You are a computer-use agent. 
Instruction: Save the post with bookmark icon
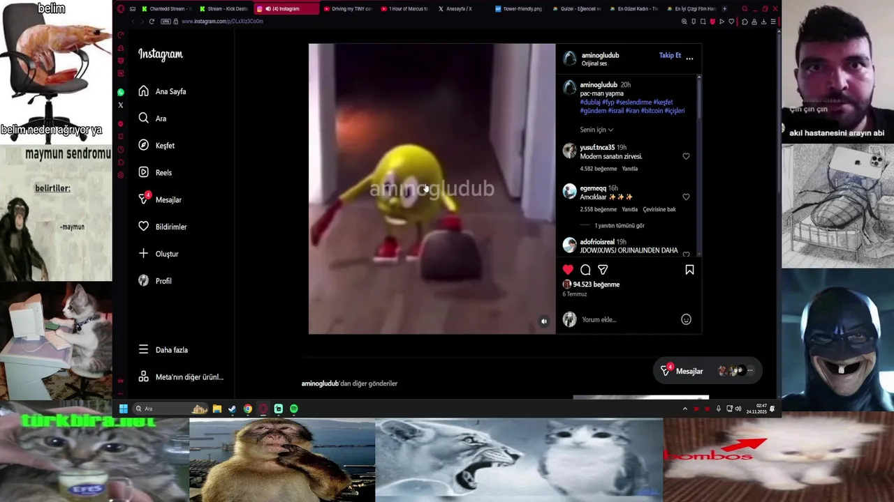[x=689, y=270]
